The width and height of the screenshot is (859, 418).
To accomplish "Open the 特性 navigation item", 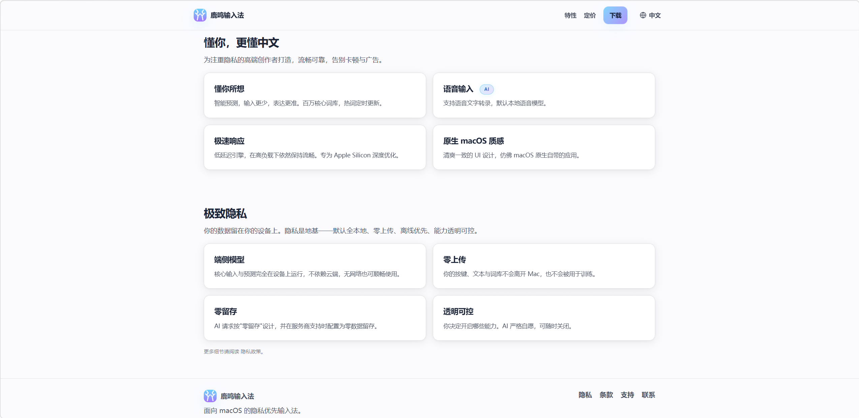I will 570,15.
